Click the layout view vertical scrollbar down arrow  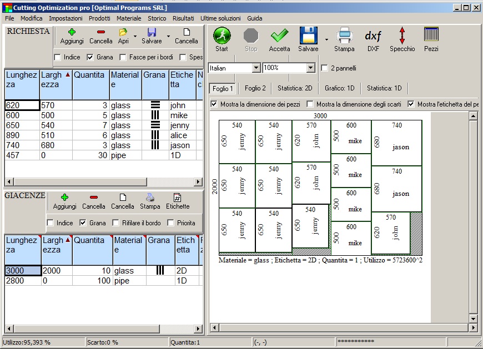474,319
